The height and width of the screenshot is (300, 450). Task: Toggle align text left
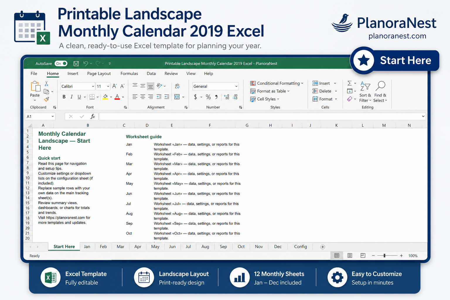(x=135, y=97)
